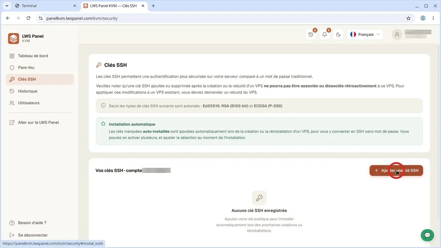Open the Chrome three-dot menu
Screen dimensions: 441x248
[433, 18]
